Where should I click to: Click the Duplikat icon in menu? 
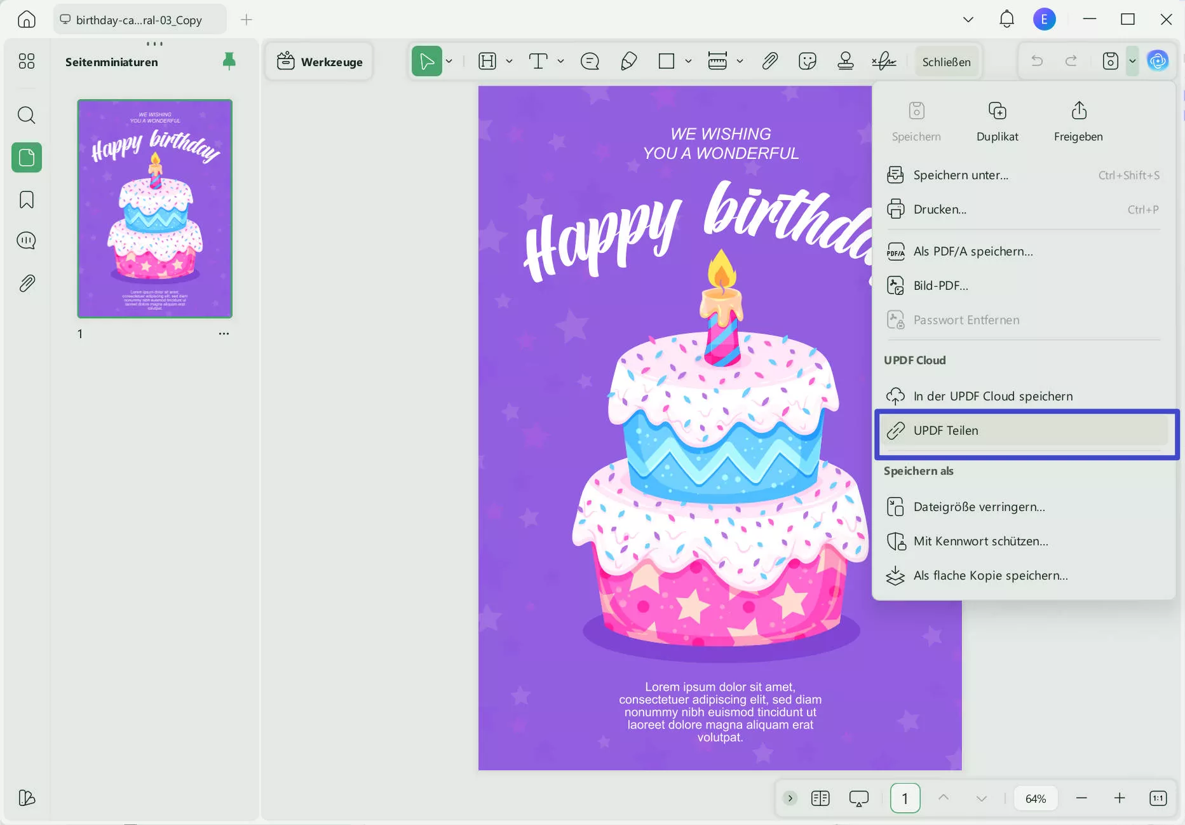tap(997, 121)
